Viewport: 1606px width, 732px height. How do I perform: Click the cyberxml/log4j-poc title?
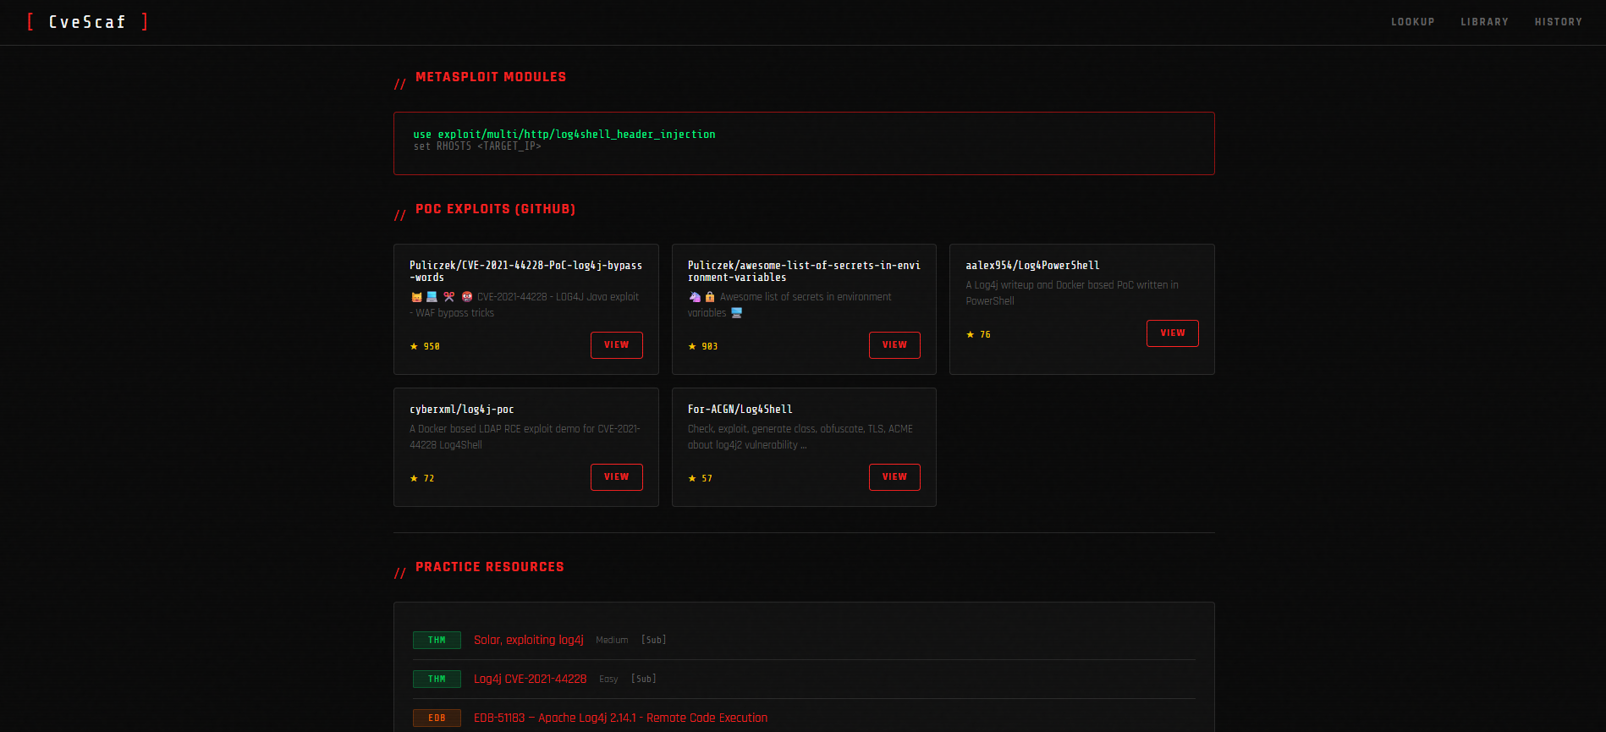click(462, 410)
